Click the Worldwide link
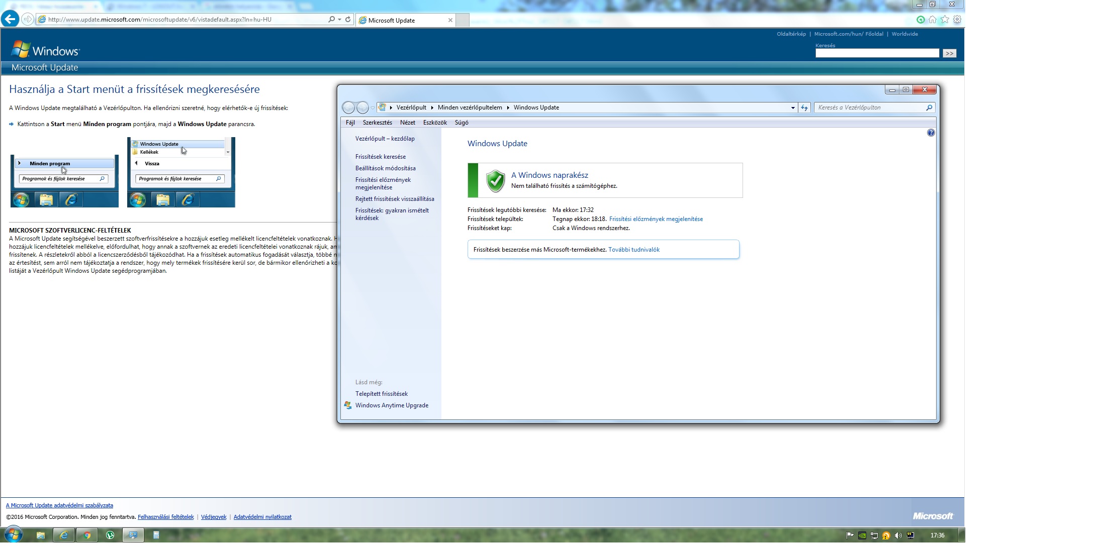1101x547 pixels. 905,34
